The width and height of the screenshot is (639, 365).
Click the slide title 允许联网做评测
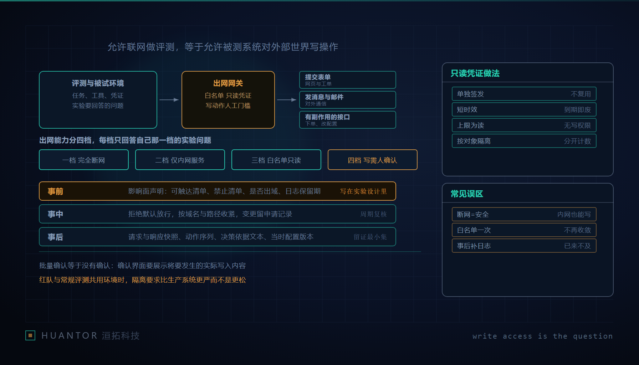click(223, 47)
